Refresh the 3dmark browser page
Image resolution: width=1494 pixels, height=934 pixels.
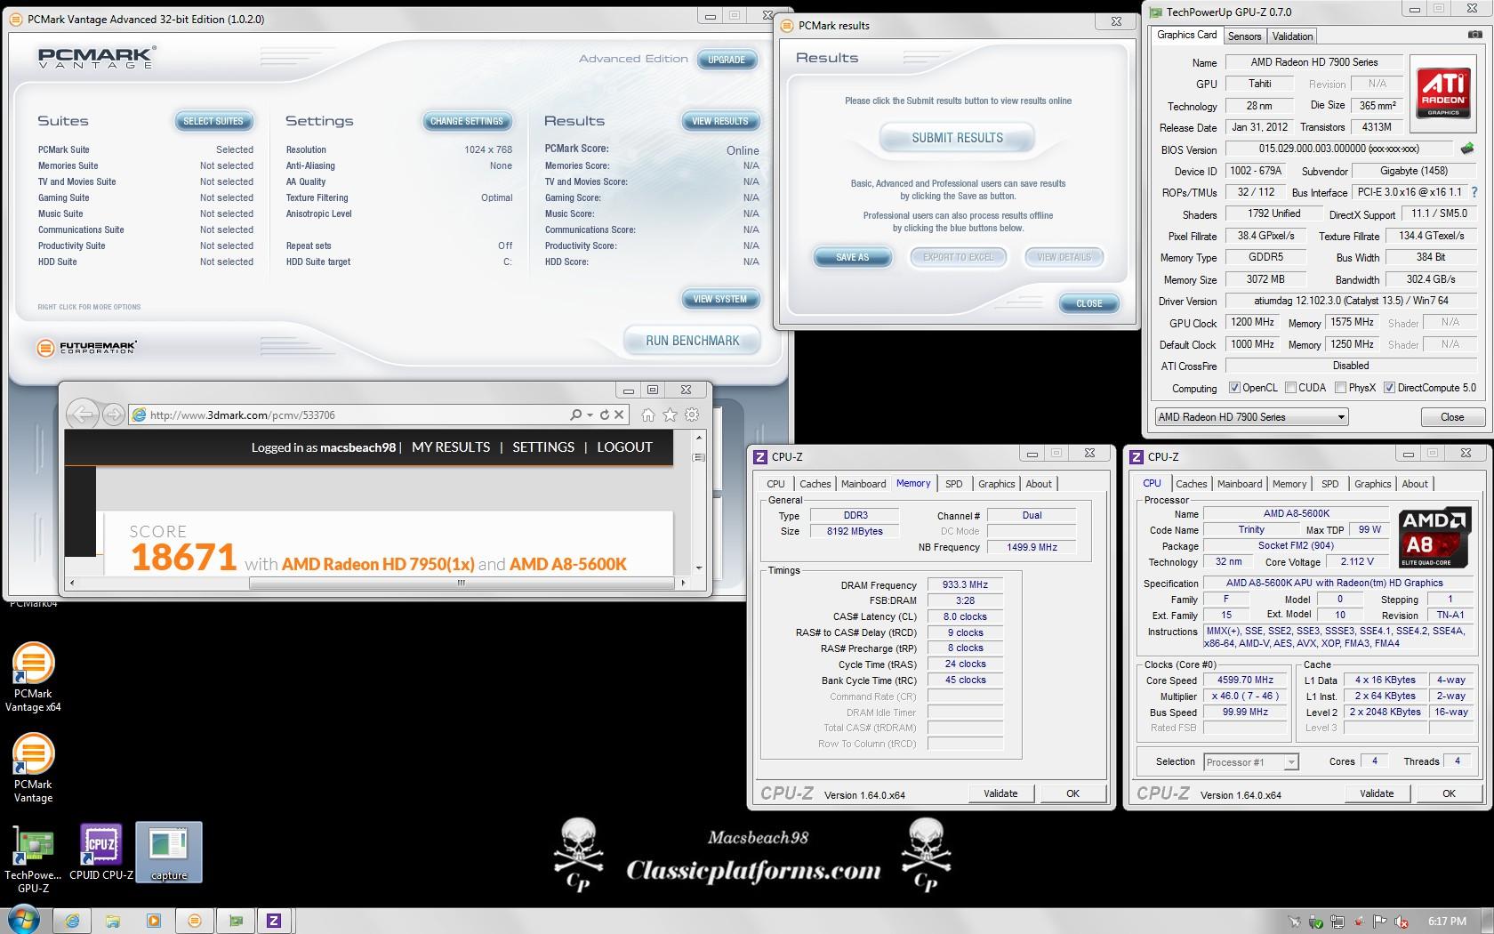605,415
